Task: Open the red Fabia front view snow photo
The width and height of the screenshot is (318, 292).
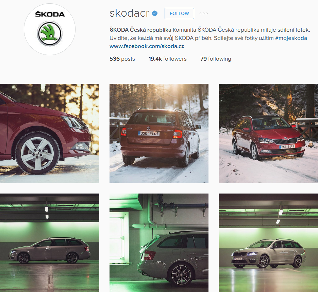Action: 268,134
